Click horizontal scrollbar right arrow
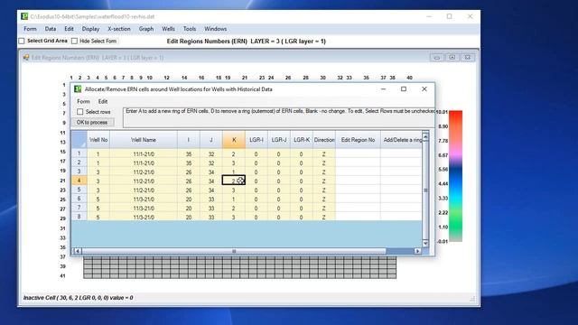The height and width of the screenshot is (325, 578). (x=417, y=251)
